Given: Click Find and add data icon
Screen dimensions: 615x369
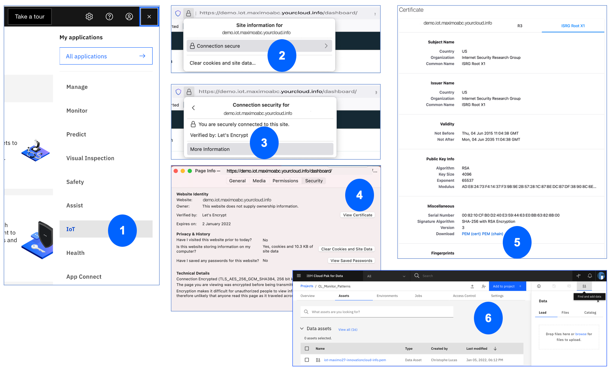Looking at the screenshot, I should (584, 286).
